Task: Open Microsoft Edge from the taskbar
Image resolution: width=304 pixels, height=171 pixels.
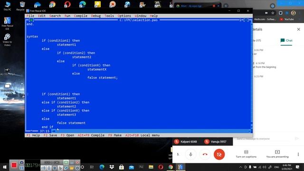Action: click(102, 167)
